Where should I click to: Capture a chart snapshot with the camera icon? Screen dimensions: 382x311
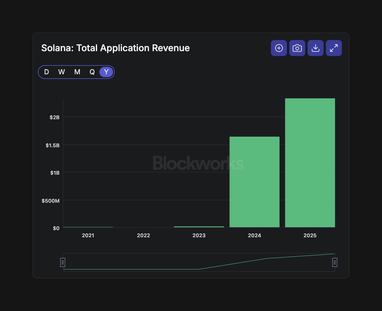click(297, 48)
